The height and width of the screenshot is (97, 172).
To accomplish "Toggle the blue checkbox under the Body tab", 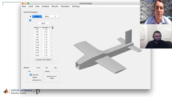I will click(30, 20).
